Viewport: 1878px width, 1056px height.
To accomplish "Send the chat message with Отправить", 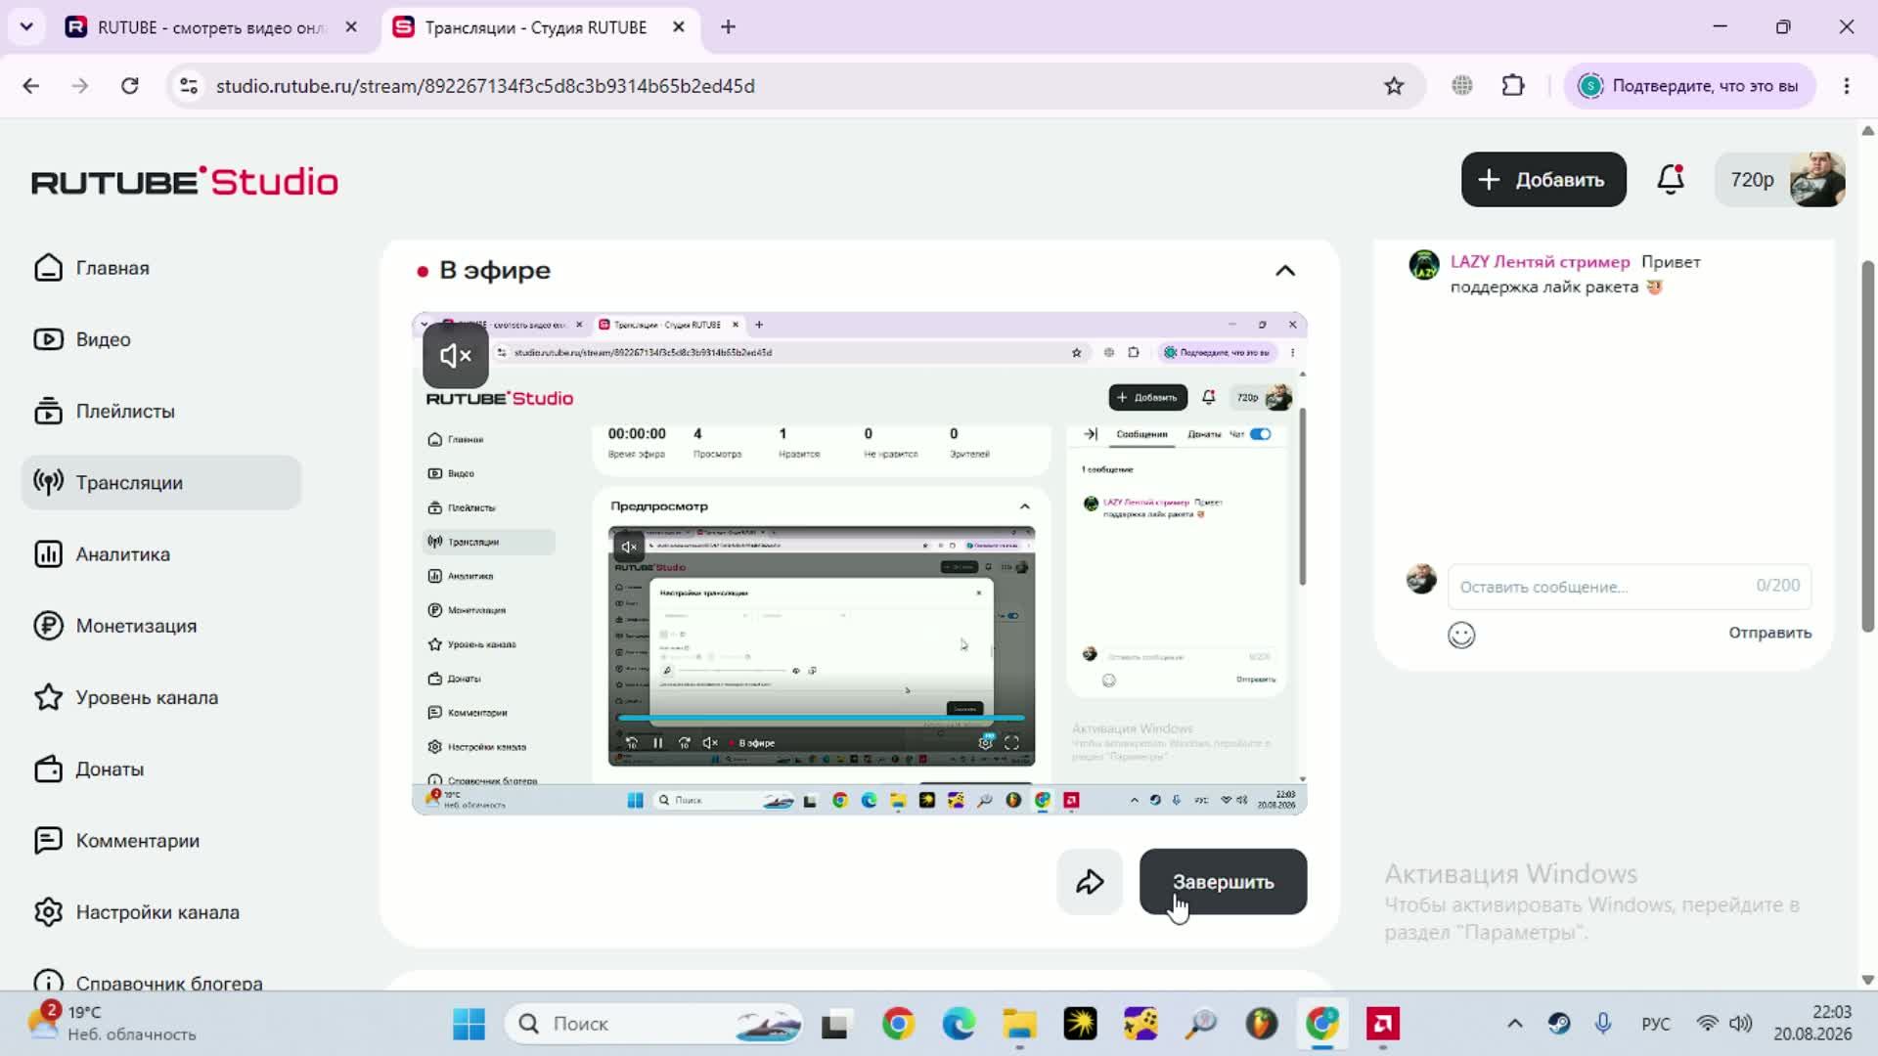I will pyautogui.click(x=1769, y=633).
